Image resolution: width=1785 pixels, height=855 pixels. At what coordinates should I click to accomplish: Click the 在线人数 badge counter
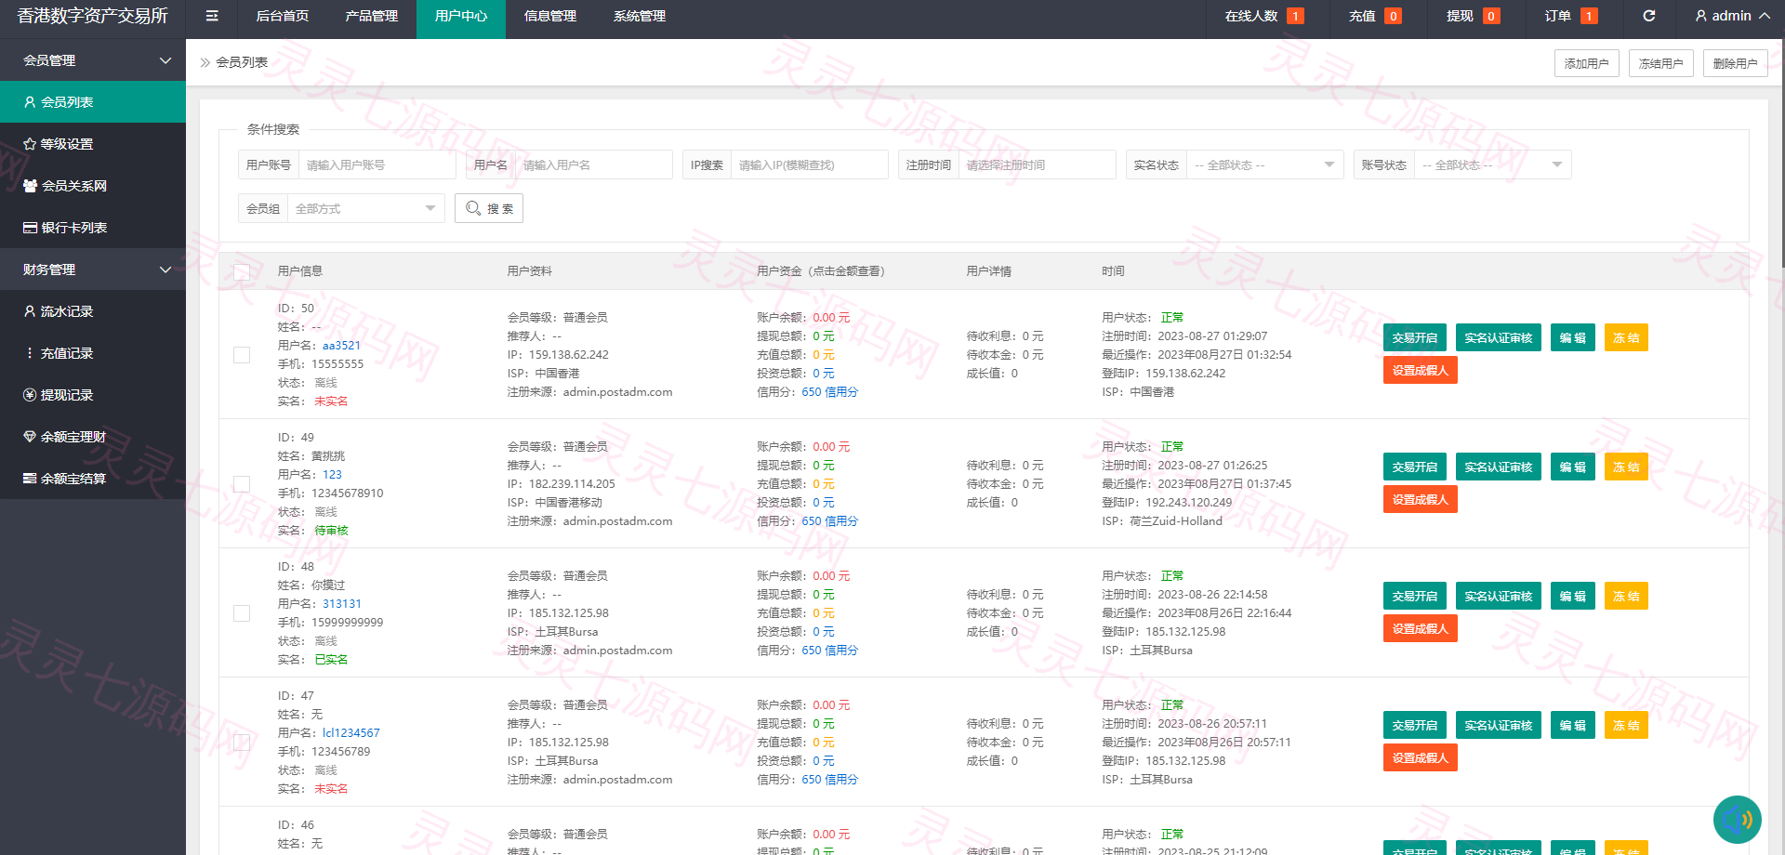pos(1295,16)
